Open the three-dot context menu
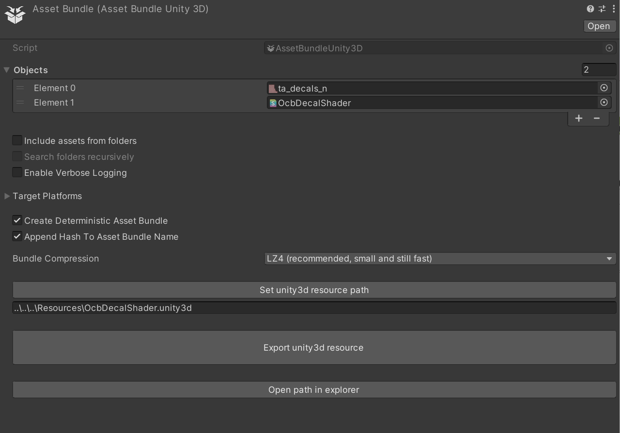This screenshot has width=620, height=433. pyautogui.click(x=614, y=9)
